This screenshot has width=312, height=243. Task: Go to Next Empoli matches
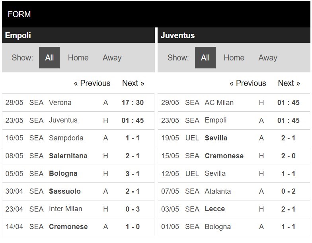tap(133, 83)
